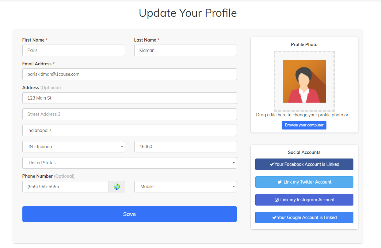Screen dimensions: 381x248
Task: Click Browse your computer button
Action: (x=304, y=125)
